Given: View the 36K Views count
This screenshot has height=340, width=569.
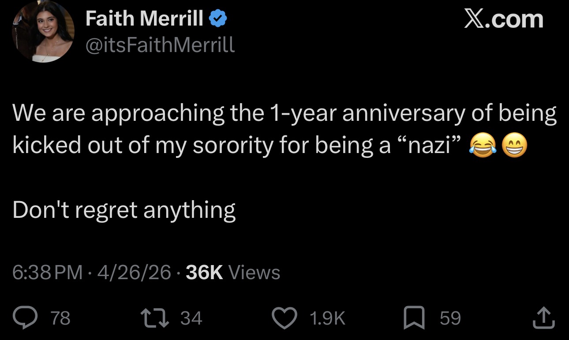Looking at the screenshot, I should coord(233,273).
